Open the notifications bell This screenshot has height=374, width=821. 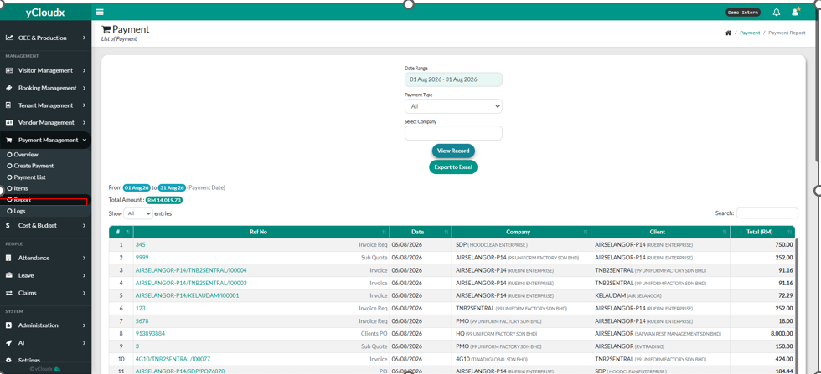pos(777,12)
